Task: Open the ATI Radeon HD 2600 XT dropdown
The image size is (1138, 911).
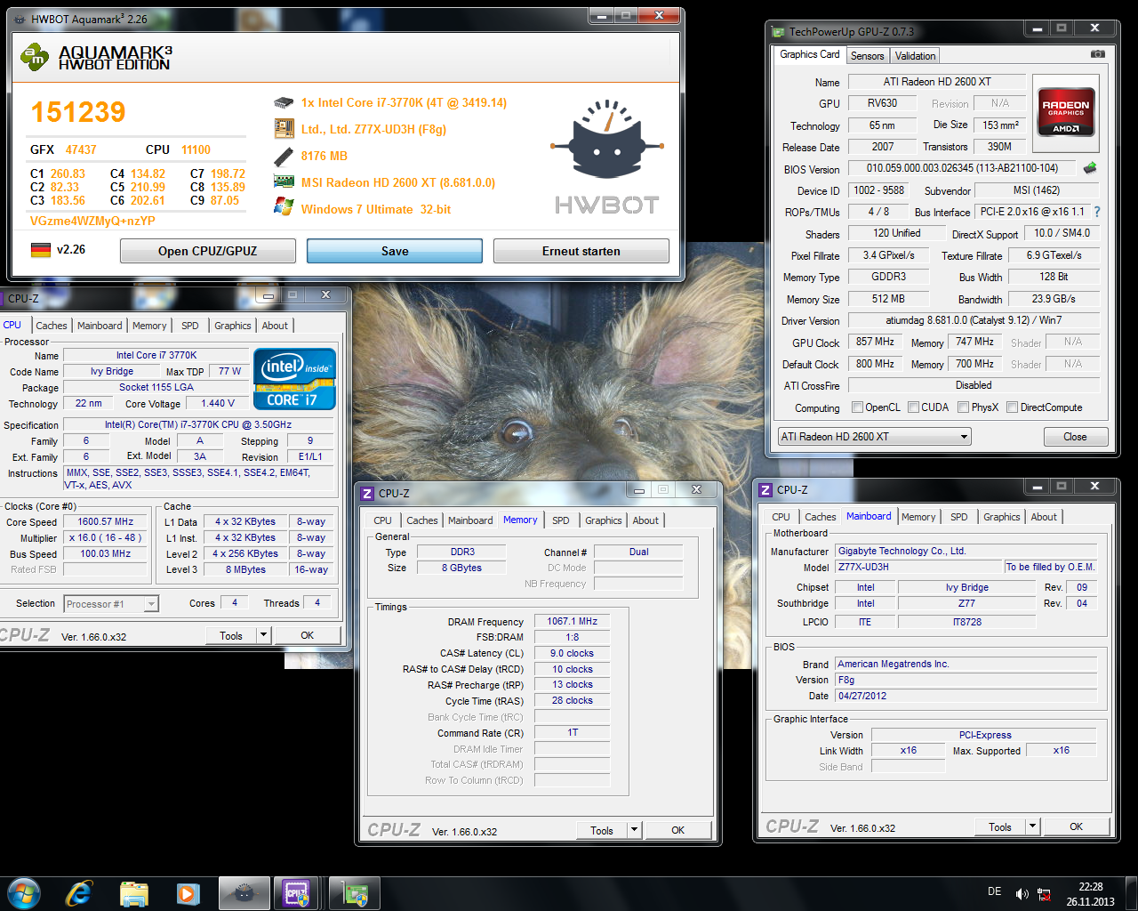Action: coord(875,437)
